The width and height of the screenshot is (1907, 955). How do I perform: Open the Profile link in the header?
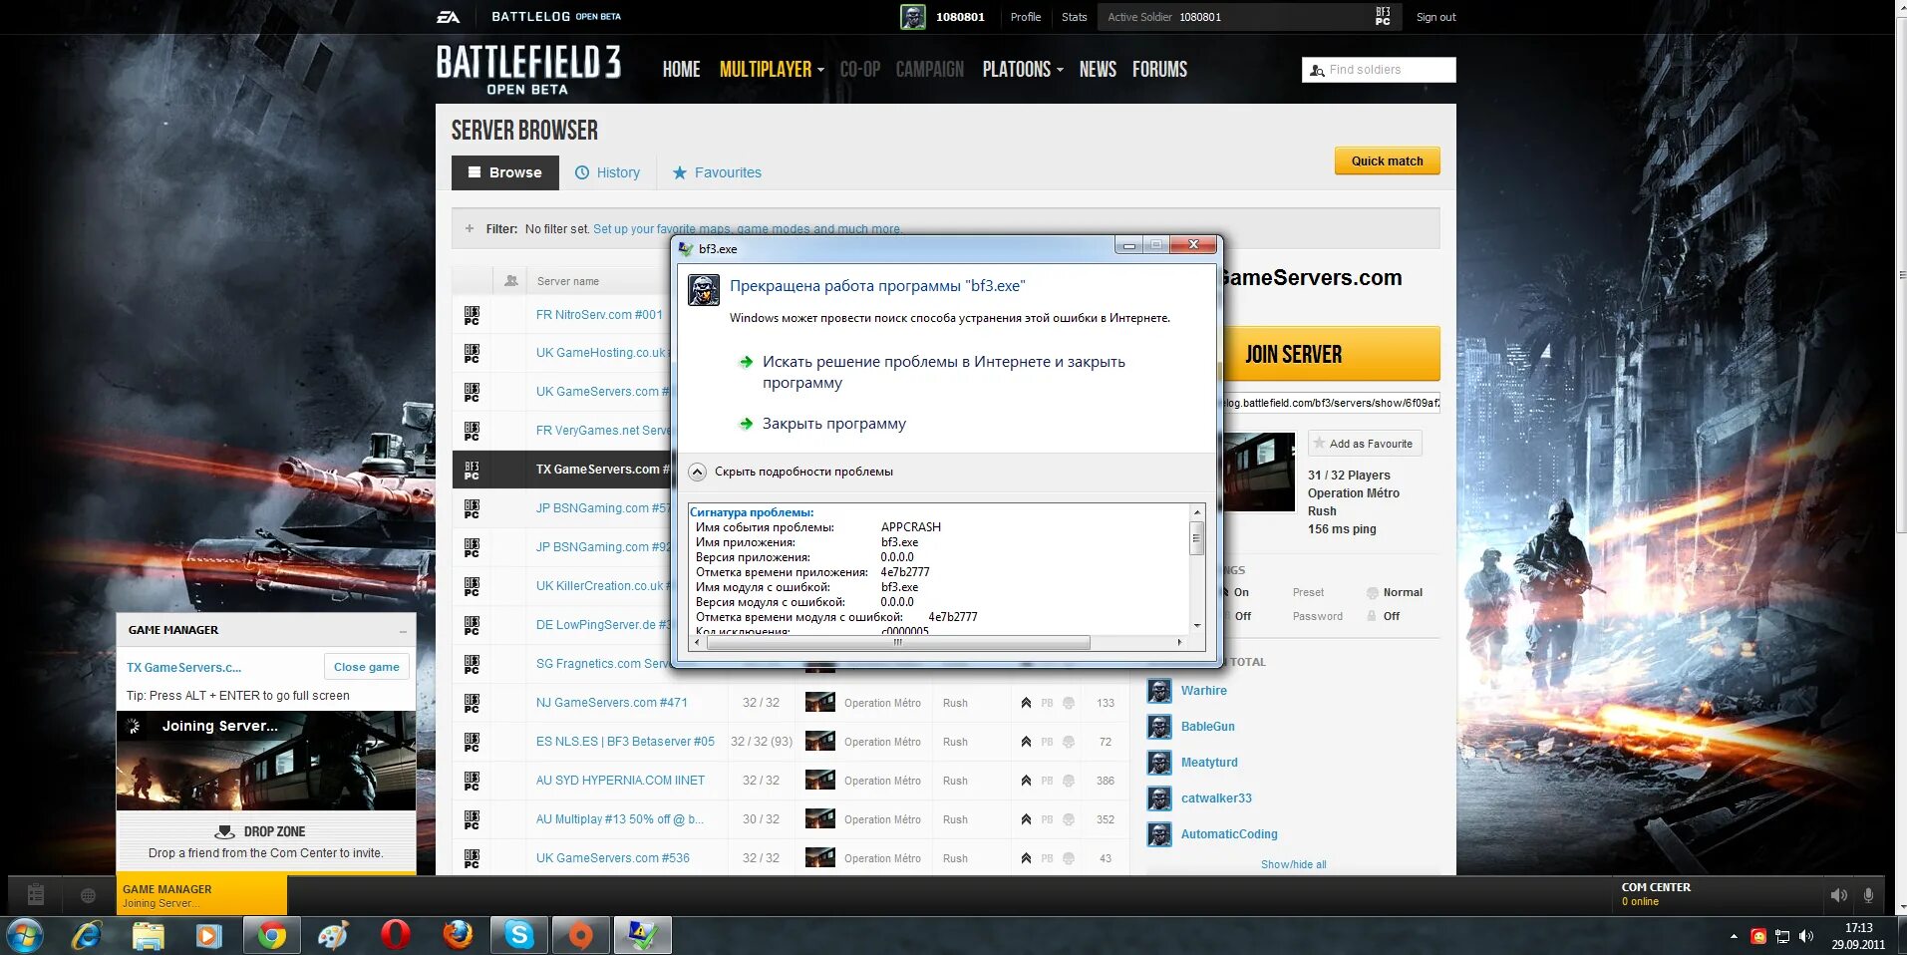coord(1025,17)
